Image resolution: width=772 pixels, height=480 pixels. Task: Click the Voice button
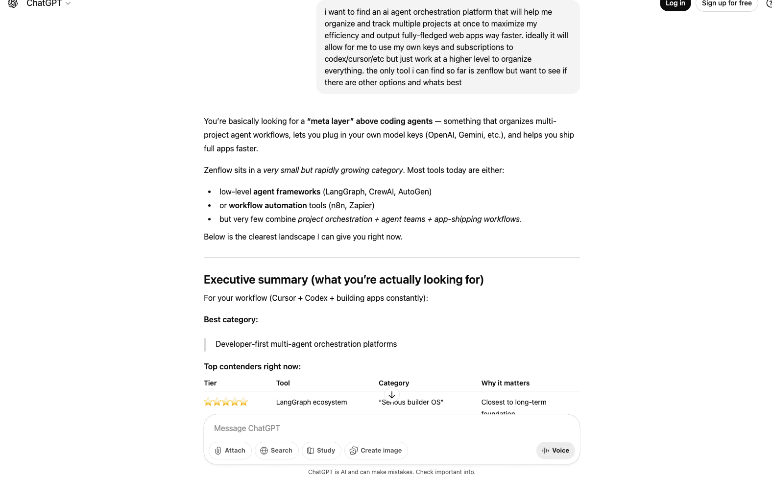click(x=555, y=451)
